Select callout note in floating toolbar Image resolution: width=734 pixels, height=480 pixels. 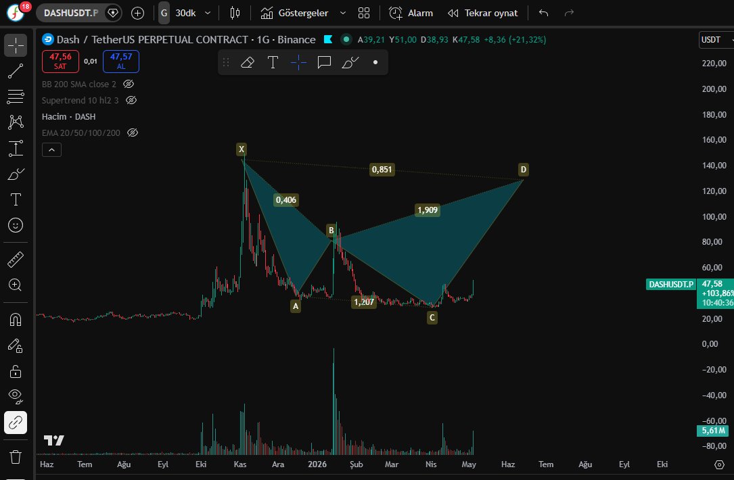point(325,62)
